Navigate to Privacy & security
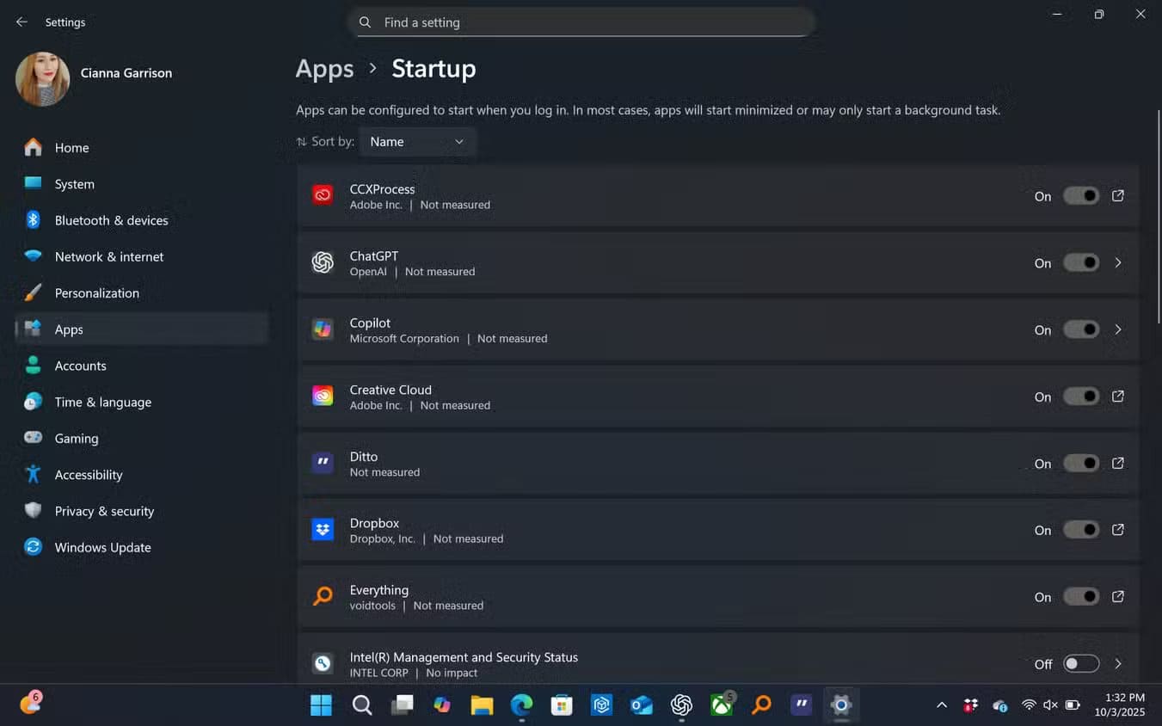The width and height of the screenshot is (1162, 726). tap(142, 511)
